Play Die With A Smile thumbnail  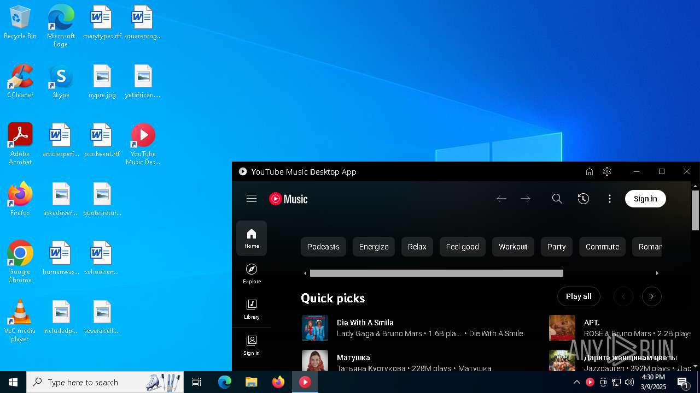(x=315, y=328)
